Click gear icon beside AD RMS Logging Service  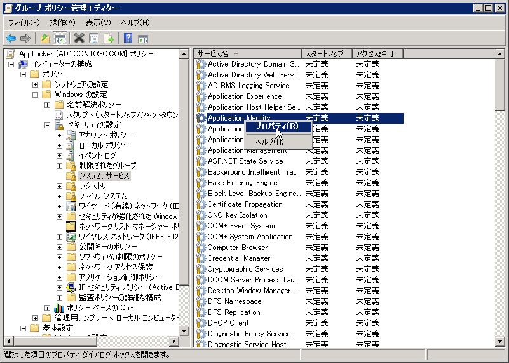[201, 86]
